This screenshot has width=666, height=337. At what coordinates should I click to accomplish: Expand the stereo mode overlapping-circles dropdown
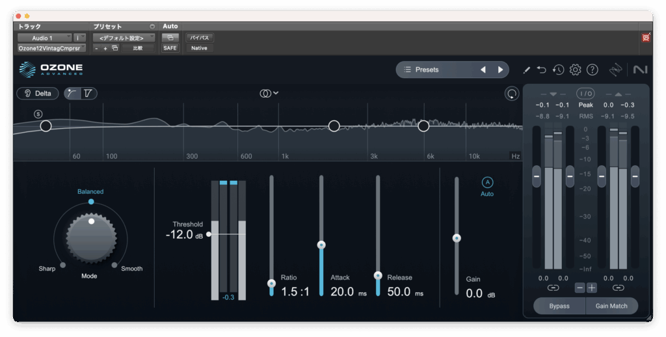point(269,93)
